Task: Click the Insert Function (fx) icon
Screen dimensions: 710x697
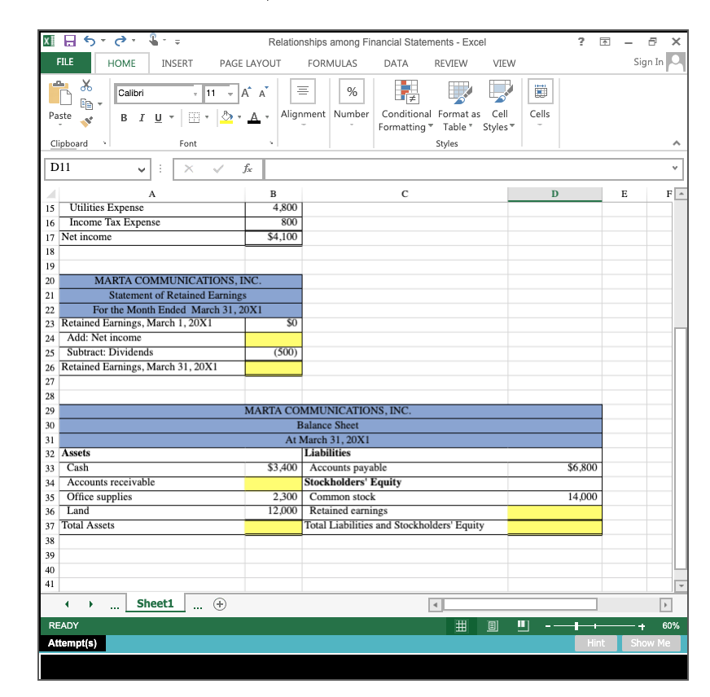Action: 249,169
